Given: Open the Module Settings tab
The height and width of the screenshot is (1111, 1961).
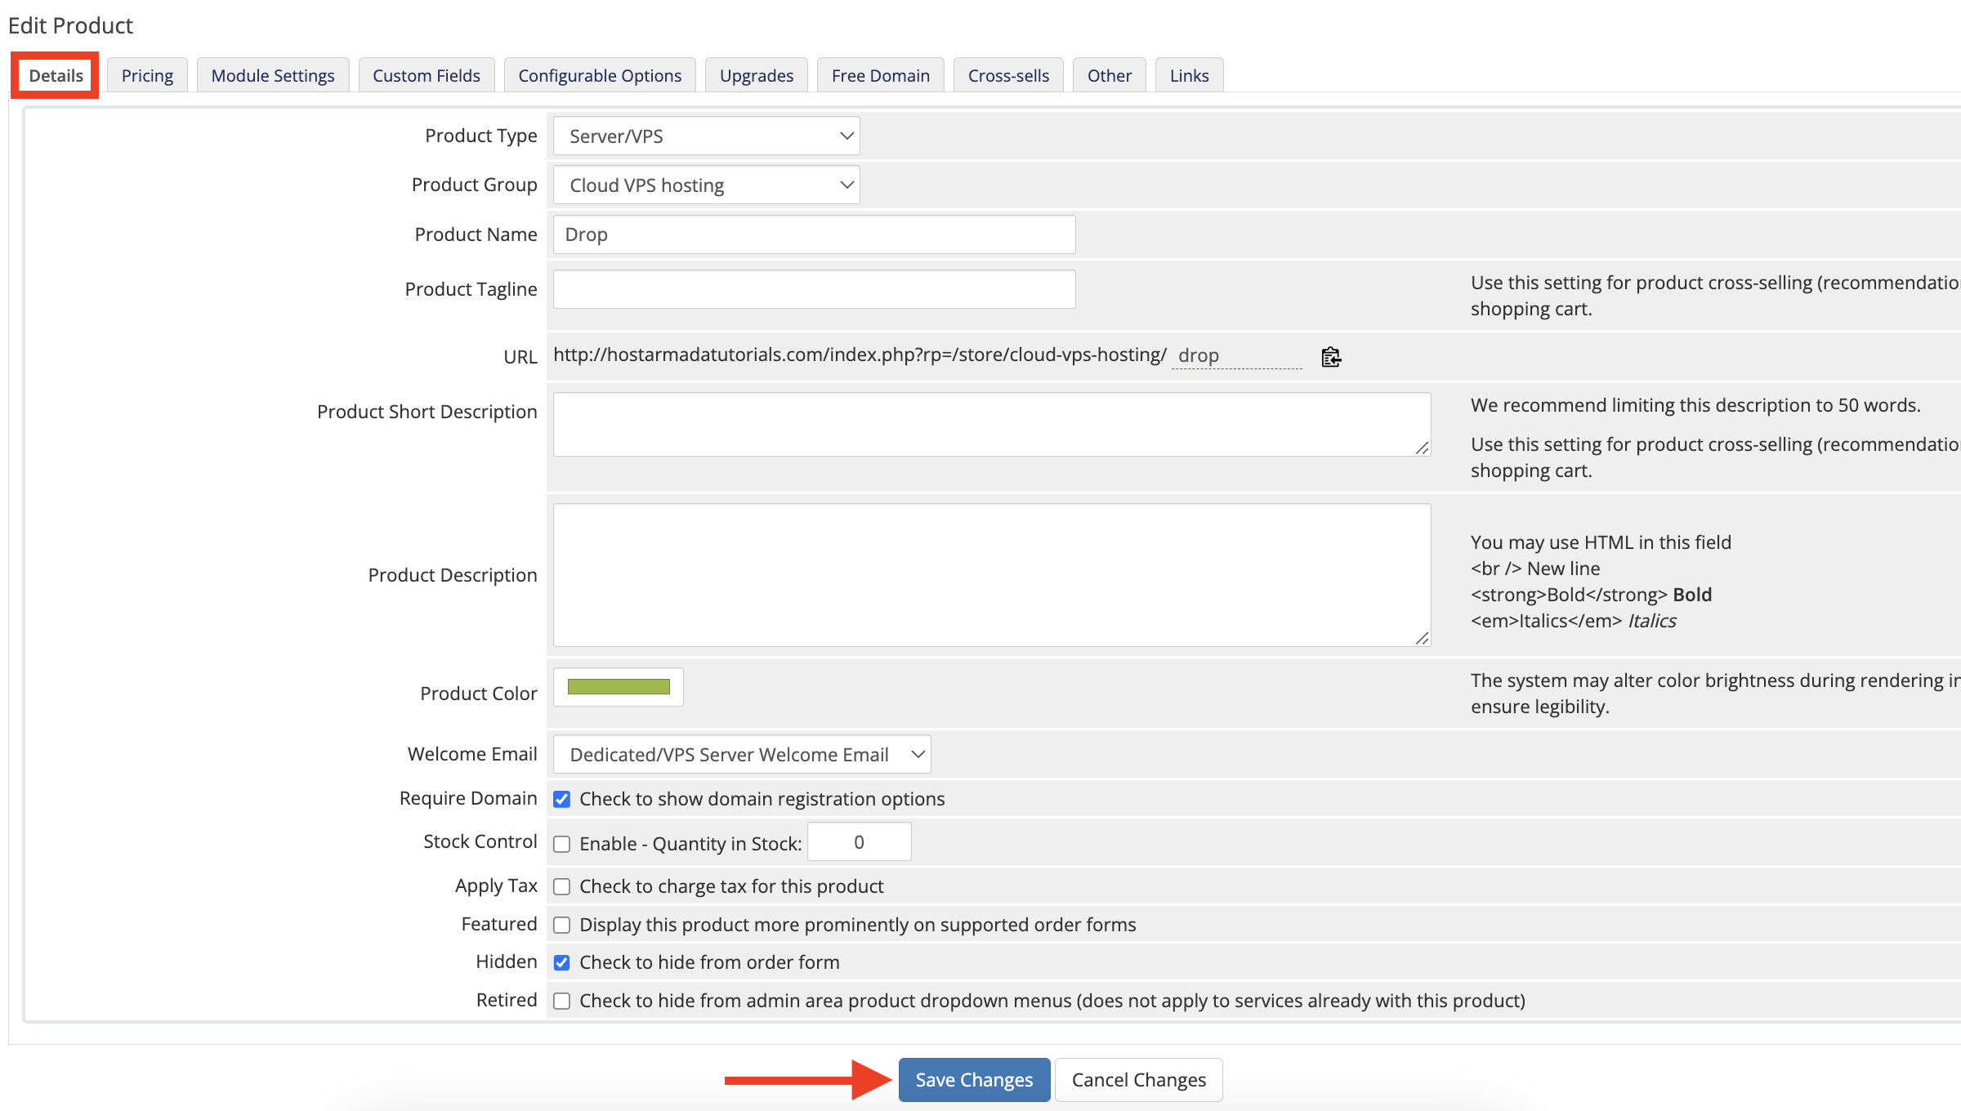Looking at the screenshot, I should pos(273,75).
